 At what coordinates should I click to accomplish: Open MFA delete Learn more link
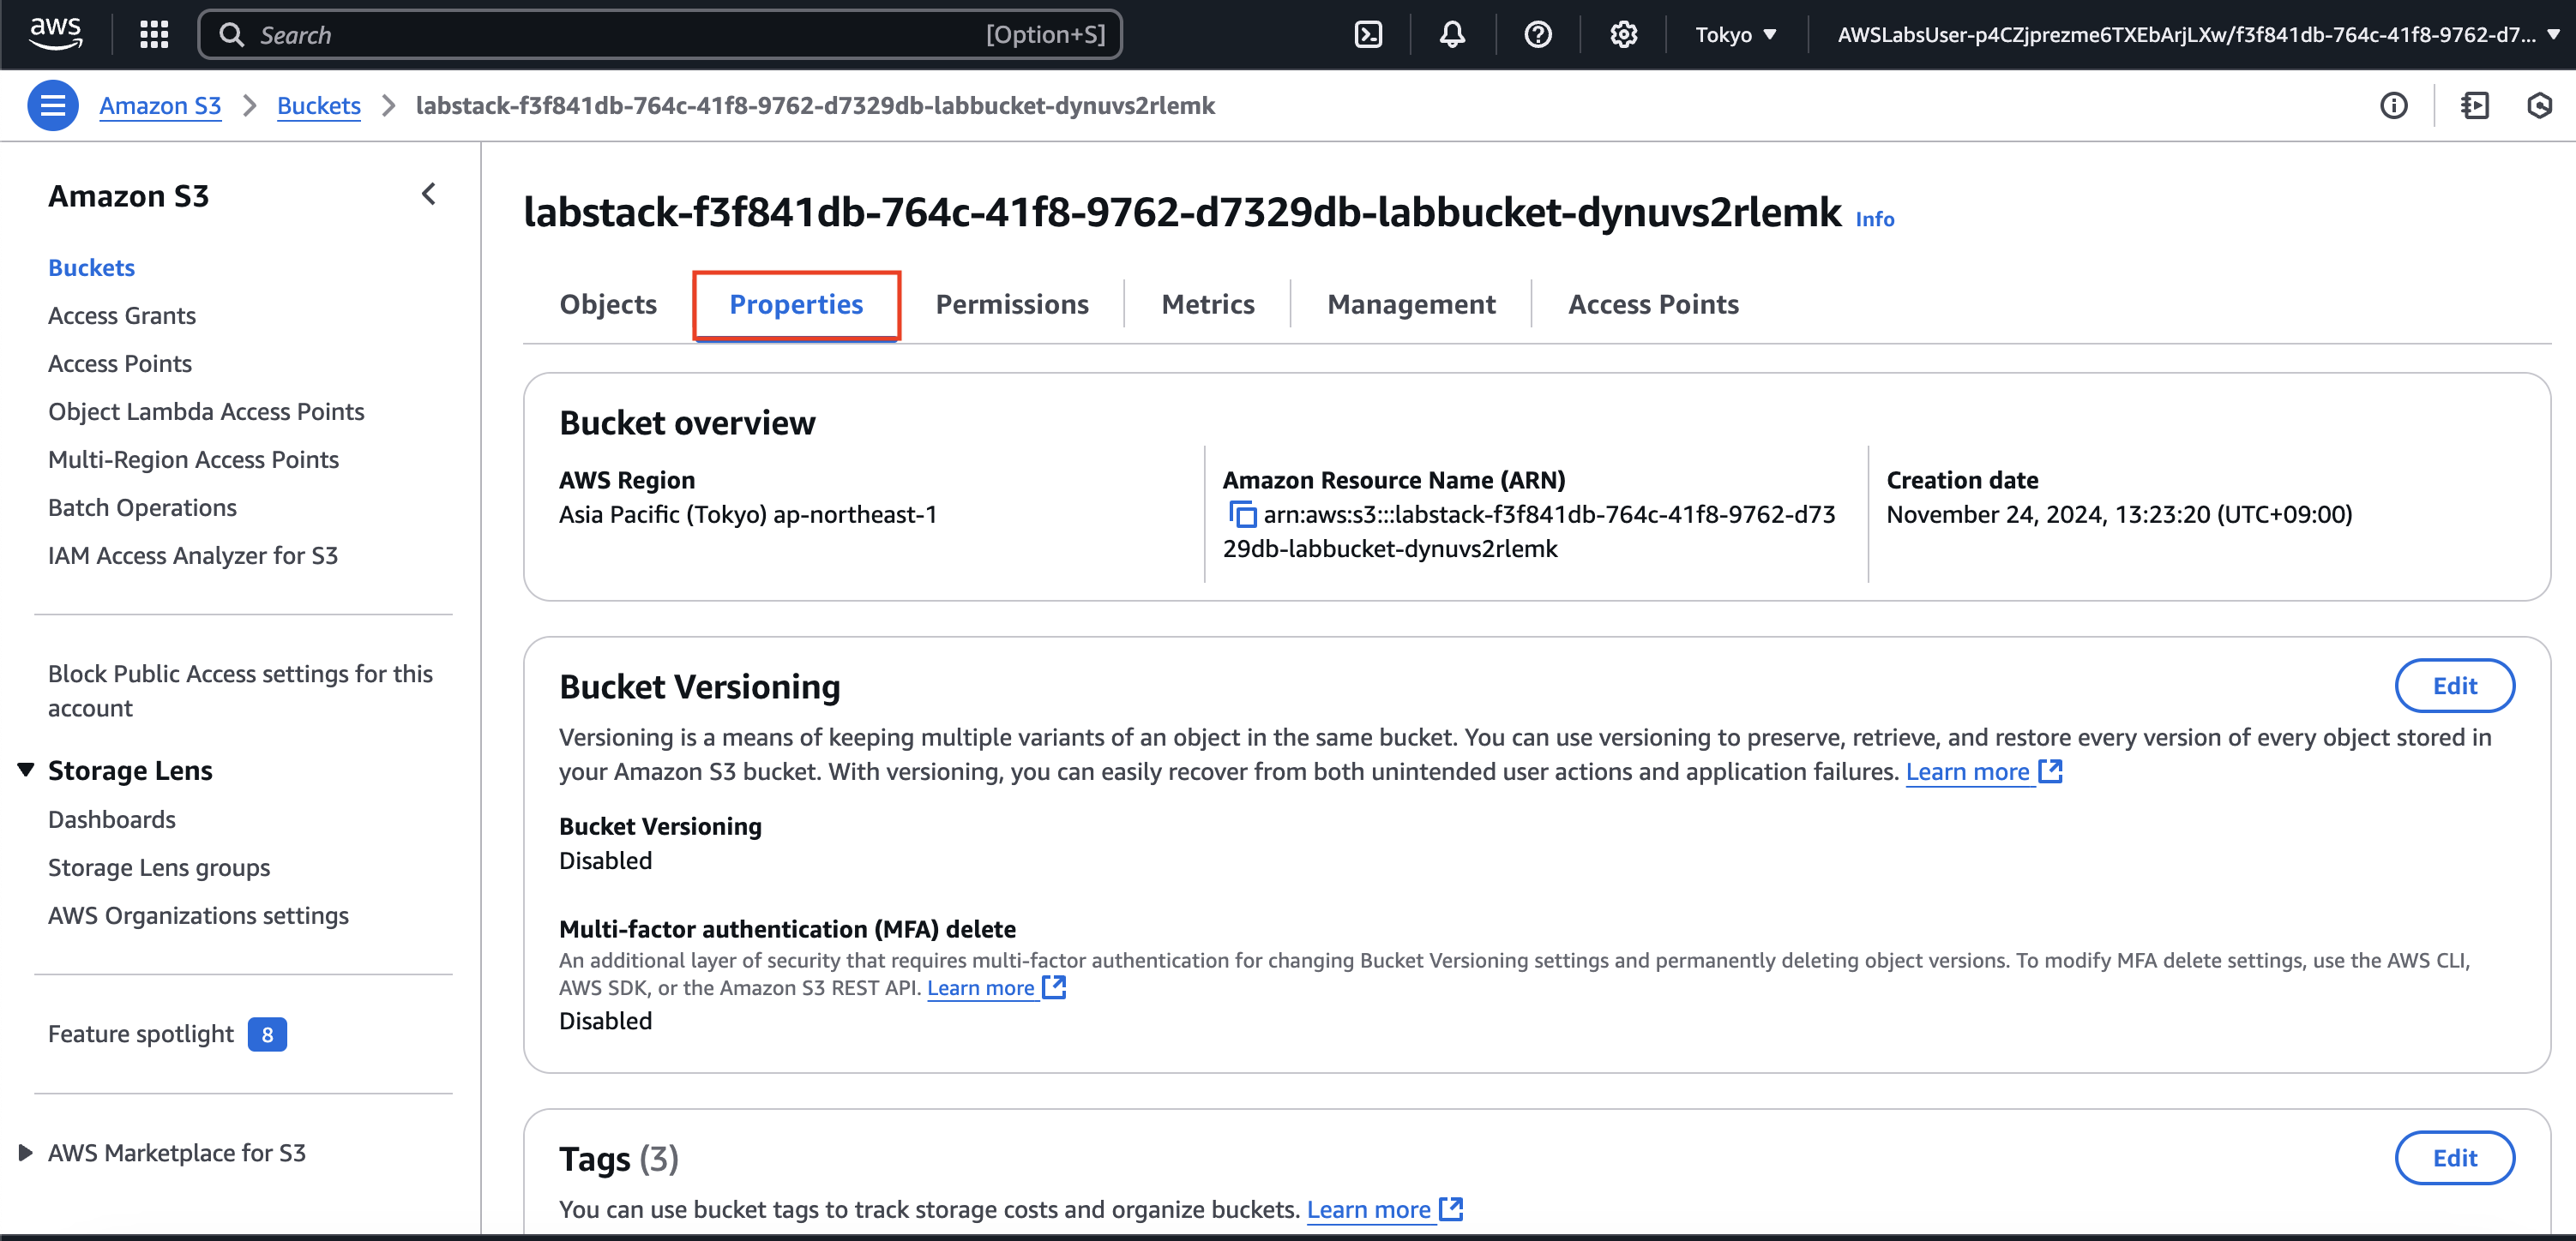(996, 987)
